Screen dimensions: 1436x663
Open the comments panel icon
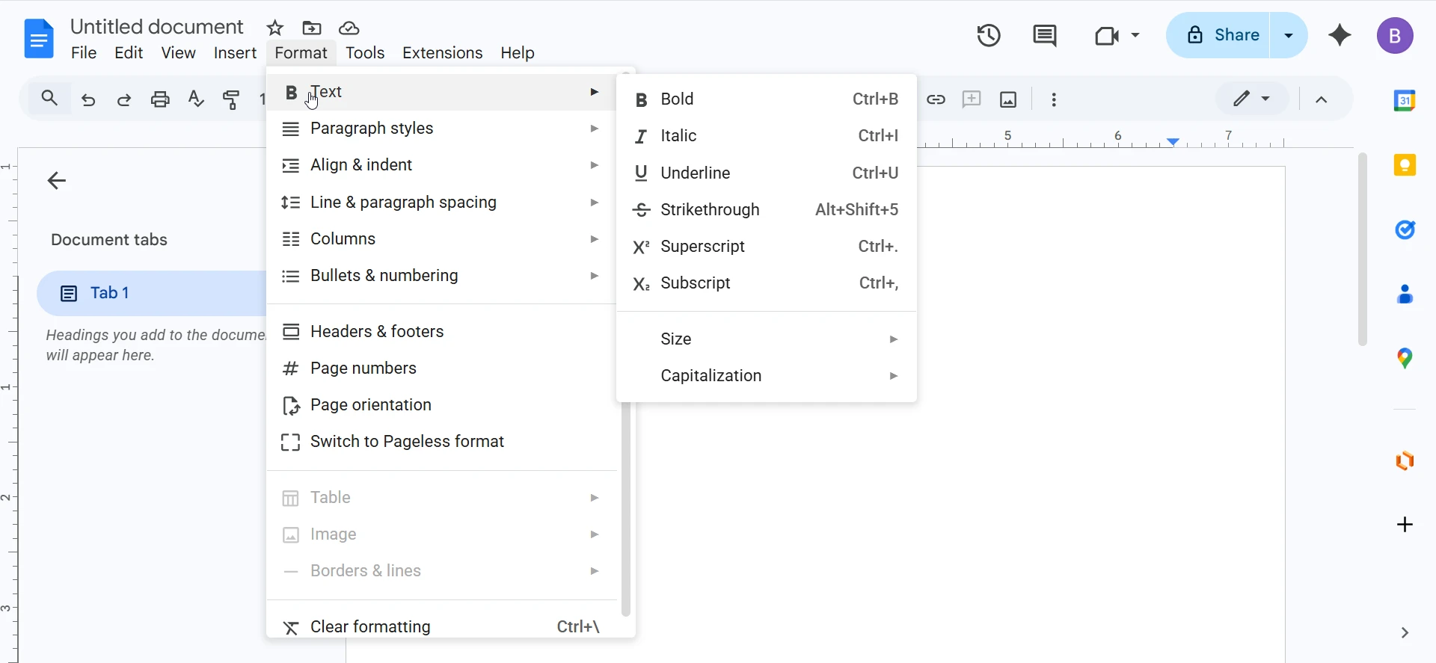[x=1044, y=35]
